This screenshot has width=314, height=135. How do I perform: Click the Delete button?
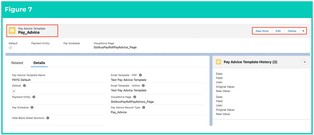tap(292, 31)
